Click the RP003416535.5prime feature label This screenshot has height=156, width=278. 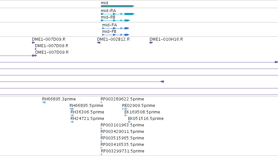(122, 145)
